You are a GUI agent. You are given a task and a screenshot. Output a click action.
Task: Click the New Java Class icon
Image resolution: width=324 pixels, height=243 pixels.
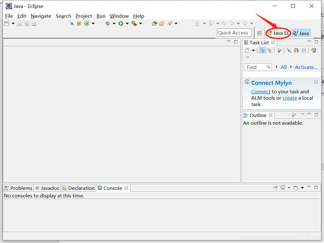(x=87, y=23)
